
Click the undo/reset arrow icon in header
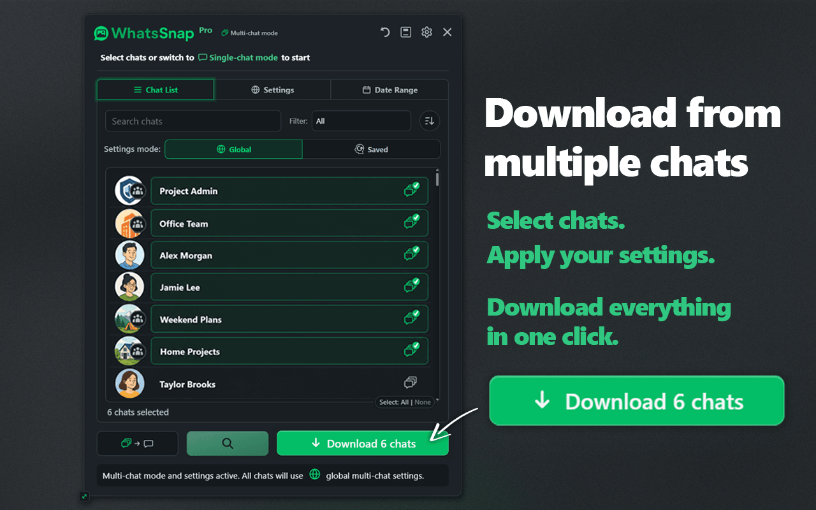click(x=385, y=32)
